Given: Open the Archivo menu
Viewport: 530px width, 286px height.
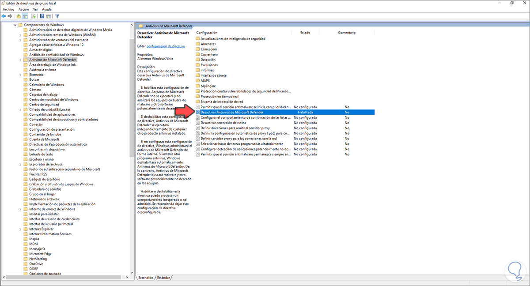Looking at the screenshot, I should click(x=8, y=9).
